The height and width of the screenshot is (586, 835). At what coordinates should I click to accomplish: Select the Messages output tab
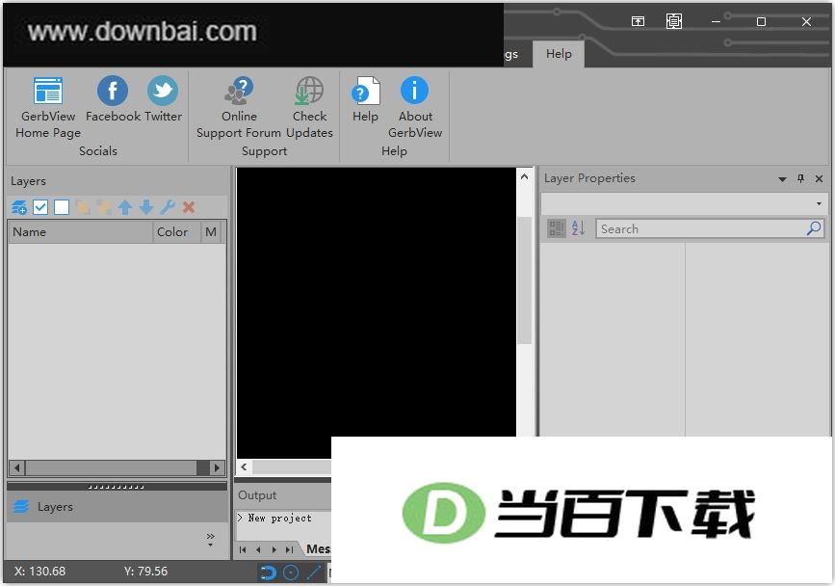(318, 548)
